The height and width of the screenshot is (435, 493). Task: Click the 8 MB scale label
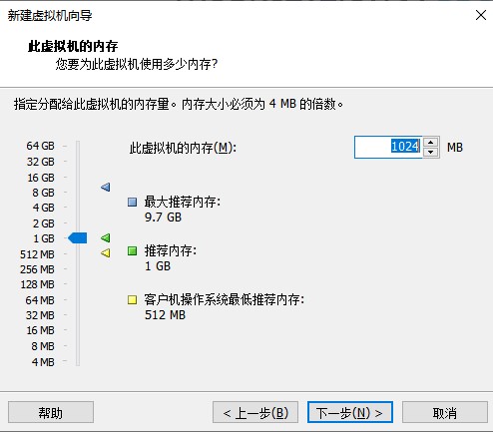click(x=43, y=346)
